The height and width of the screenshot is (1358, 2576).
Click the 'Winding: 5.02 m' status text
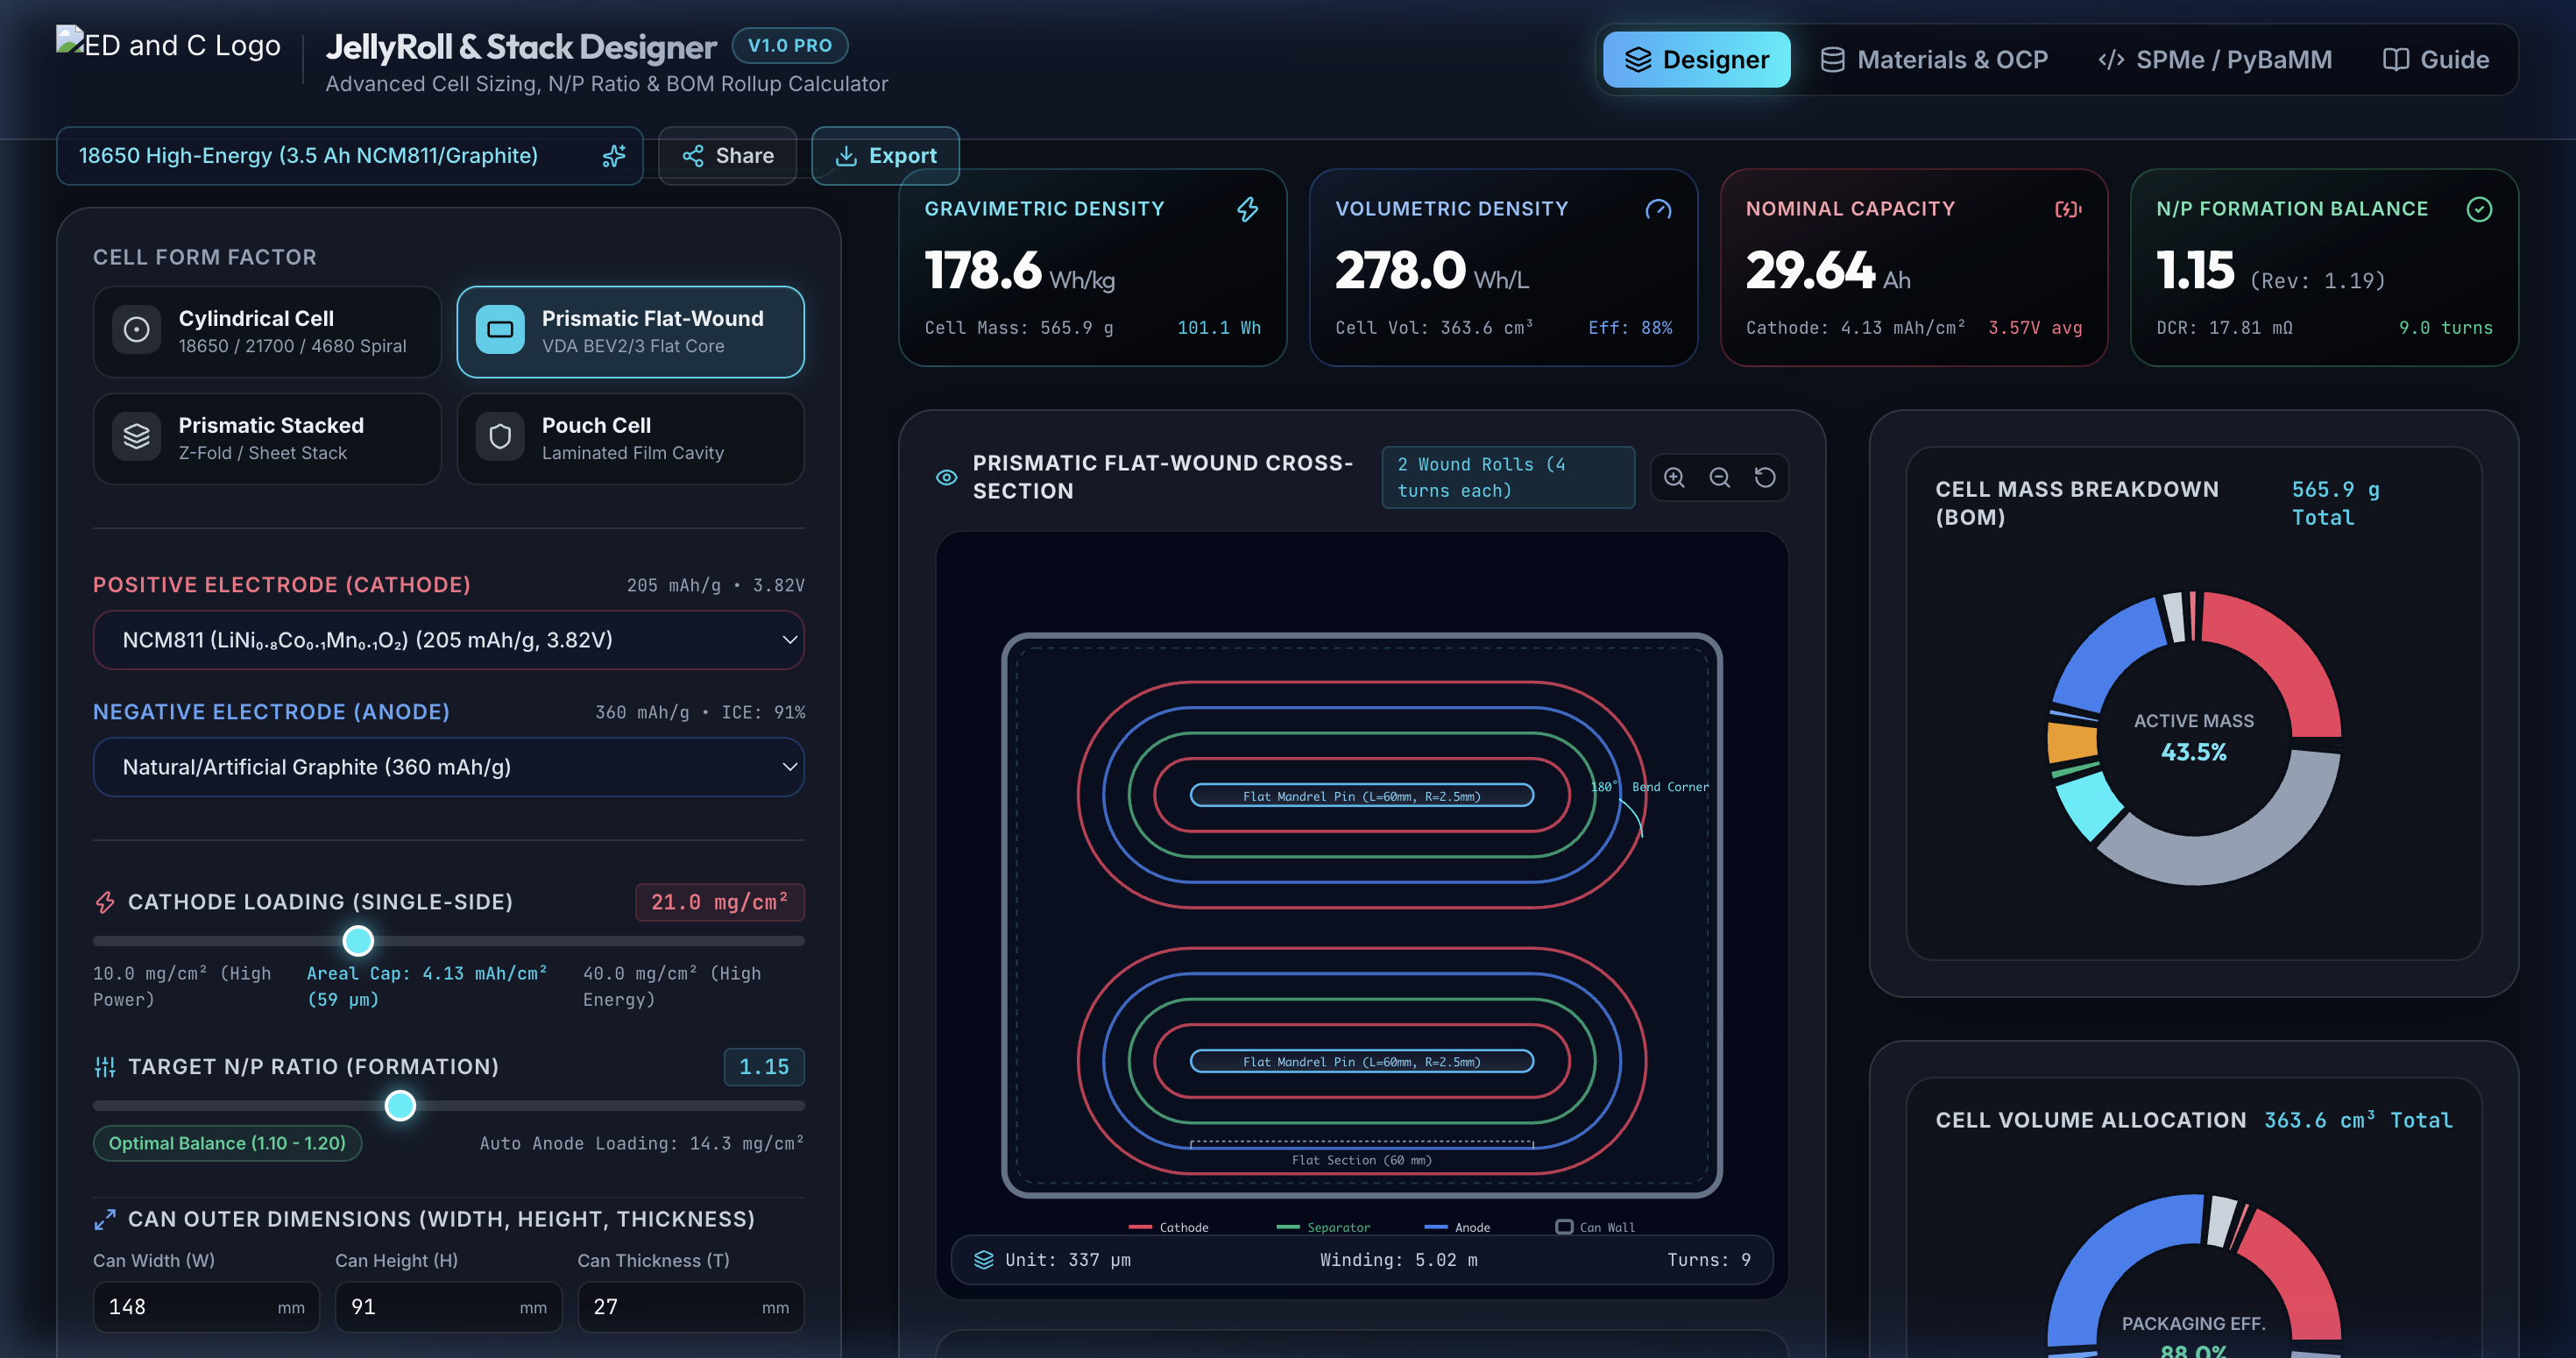(x=1398, y=1260)
